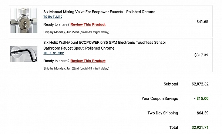Click the coupon savings amount $15.00

(201, 98)
